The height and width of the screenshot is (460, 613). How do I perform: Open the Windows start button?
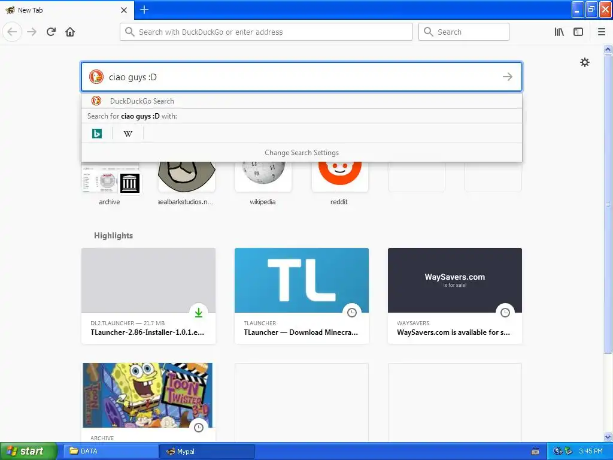point(29,451)
